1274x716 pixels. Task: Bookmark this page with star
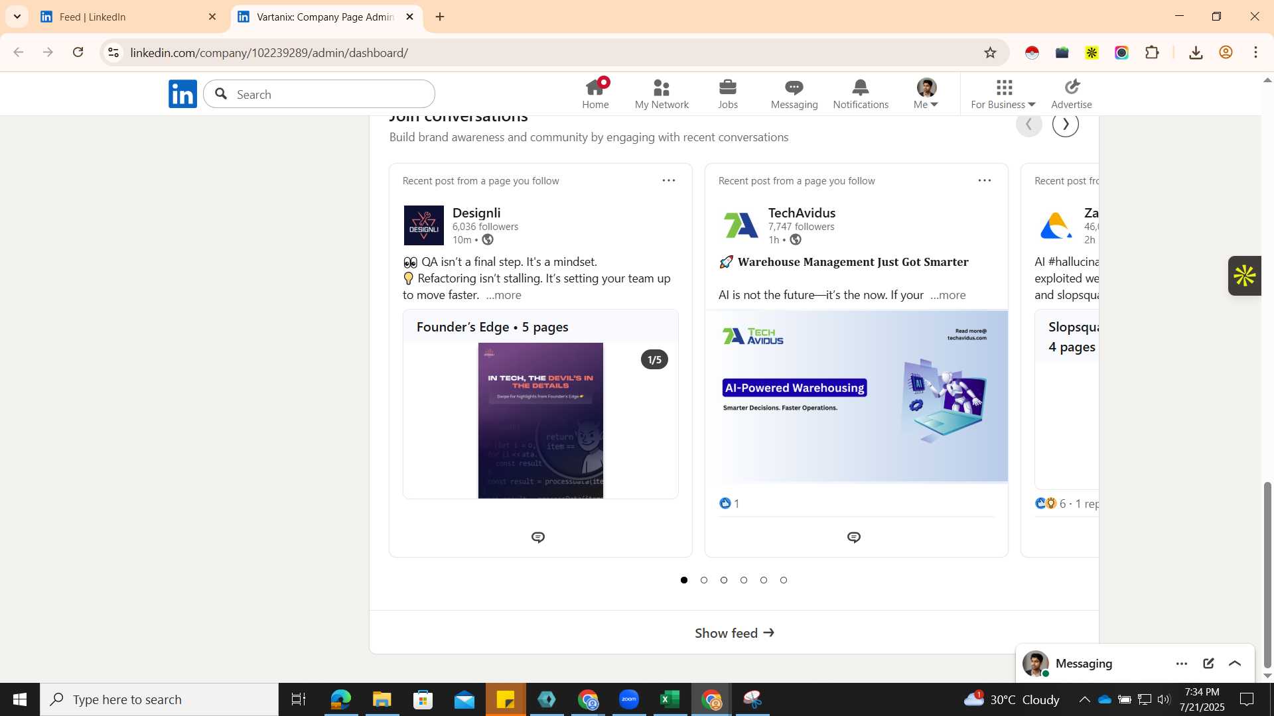(x=990, y=52)
